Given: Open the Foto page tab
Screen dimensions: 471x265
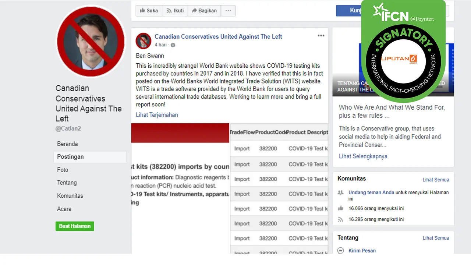Looking at the screenshot, I should coord(63,170).
